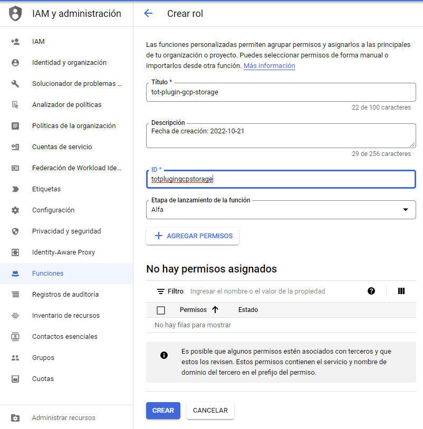The image size is (423, 429).
Task: Click the Solucionador de problemas wrench icon
Action: pyautogui.click(x=15, y=83)
